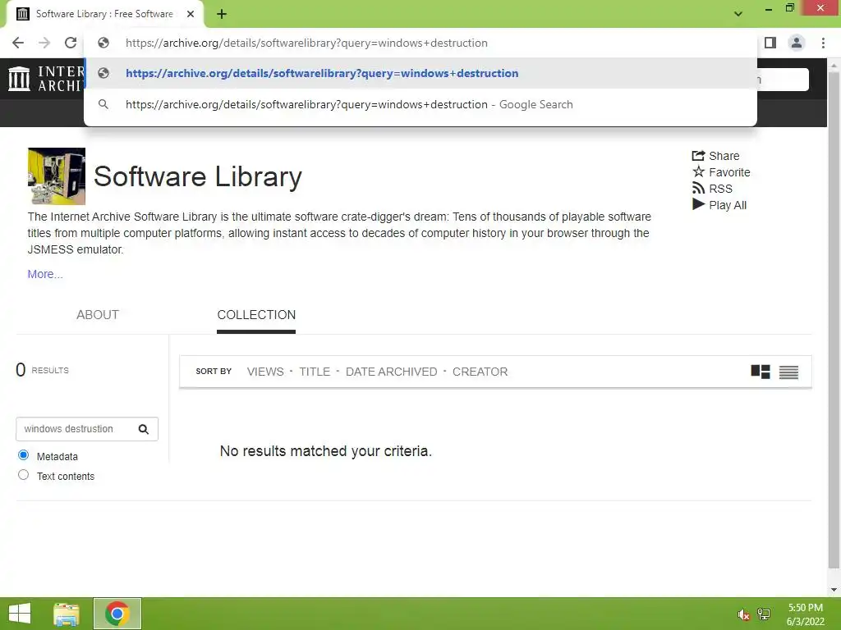Expand description with More... link
Screen dimensions: 841x630
click(45, 274)
